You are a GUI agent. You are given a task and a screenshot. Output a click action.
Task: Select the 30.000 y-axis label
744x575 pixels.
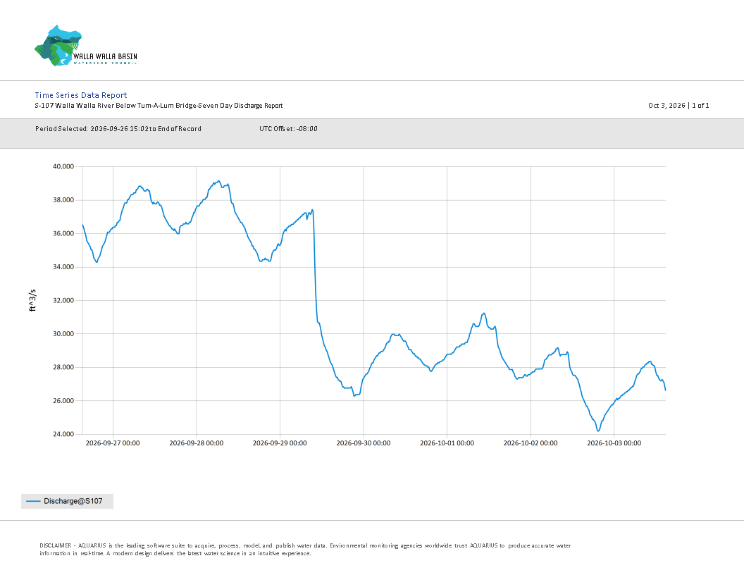coord(63,334)
